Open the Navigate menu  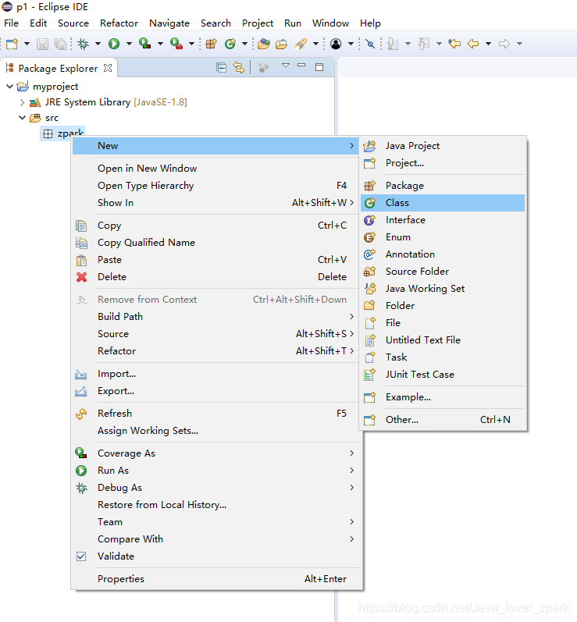[169, 23]
